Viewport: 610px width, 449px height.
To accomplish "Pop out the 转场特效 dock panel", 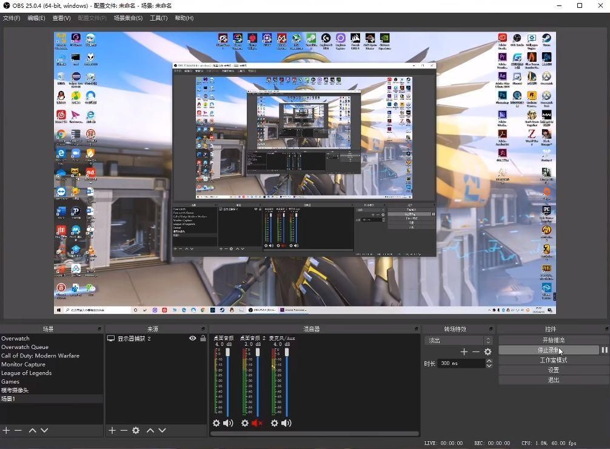I will 491,329.
